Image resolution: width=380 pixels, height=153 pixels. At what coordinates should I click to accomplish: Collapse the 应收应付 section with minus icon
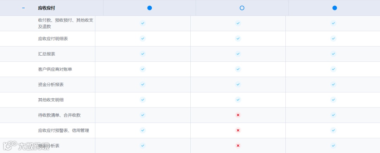click(23, 8)
